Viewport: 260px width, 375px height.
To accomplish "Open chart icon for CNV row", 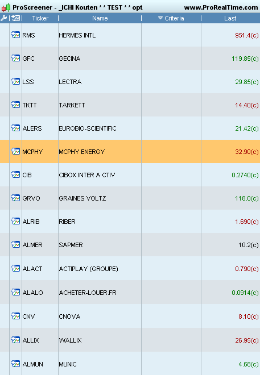I will [15, 316].
